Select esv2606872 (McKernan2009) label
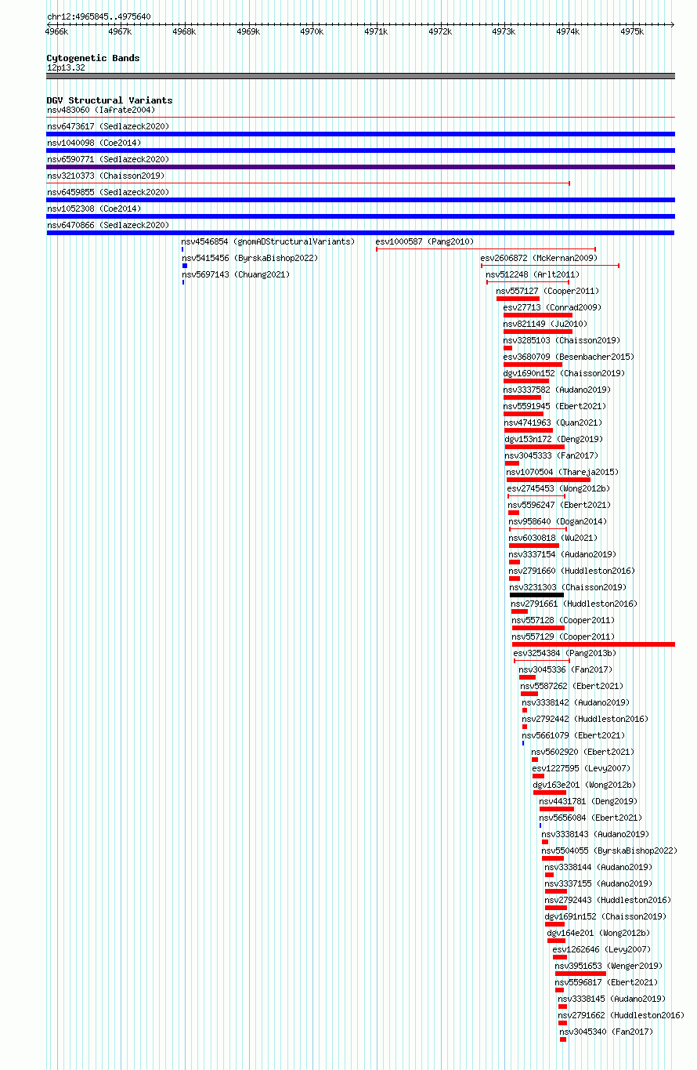The width and height of the screenshot is (697, 1070). coord(539,258)
